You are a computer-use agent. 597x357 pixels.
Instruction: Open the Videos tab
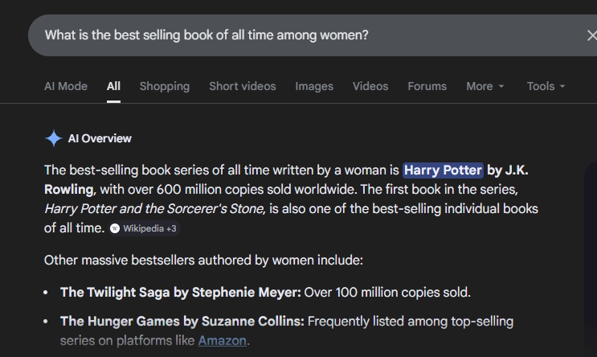(370, 86)
